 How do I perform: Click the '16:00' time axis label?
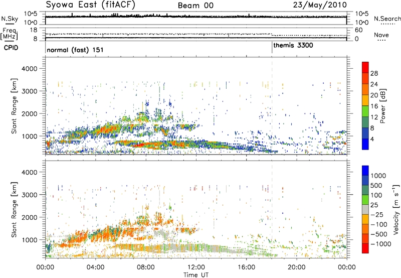click(246, 267)
